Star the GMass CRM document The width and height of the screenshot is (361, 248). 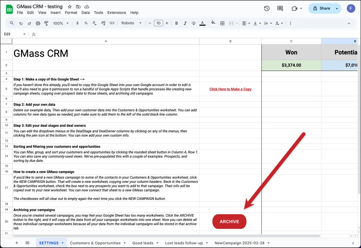69,7
